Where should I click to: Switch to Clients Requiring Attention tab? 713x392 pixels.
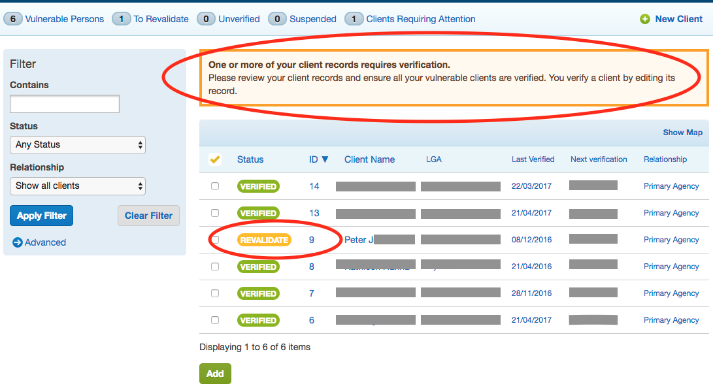420,19
